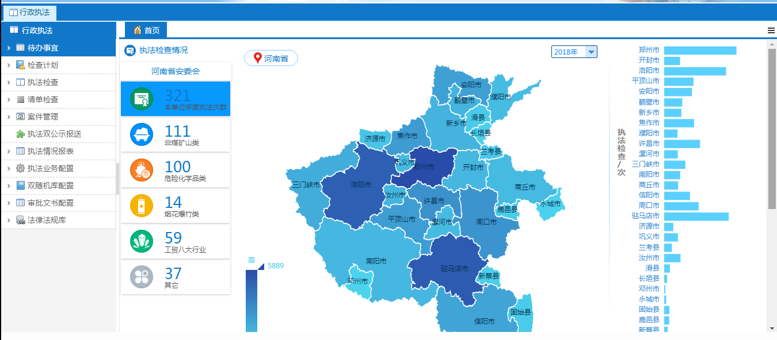The image size is (777, 340).
Task: Click the gray four-leaf 其它 icon
Action: (141, 277)
